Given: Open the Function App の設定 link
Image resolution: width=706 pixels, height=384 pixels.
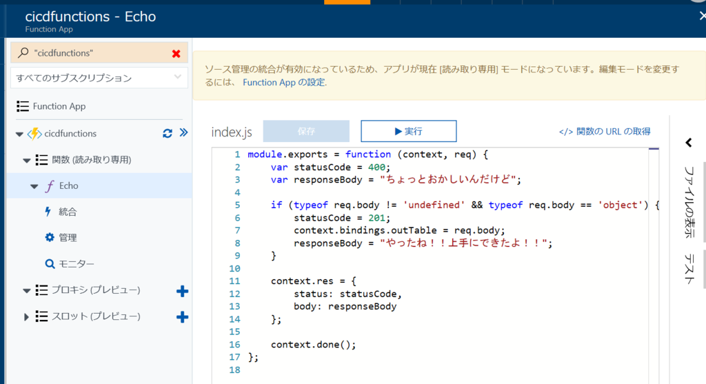Looking at the screenshot, I should click(283, 82).
